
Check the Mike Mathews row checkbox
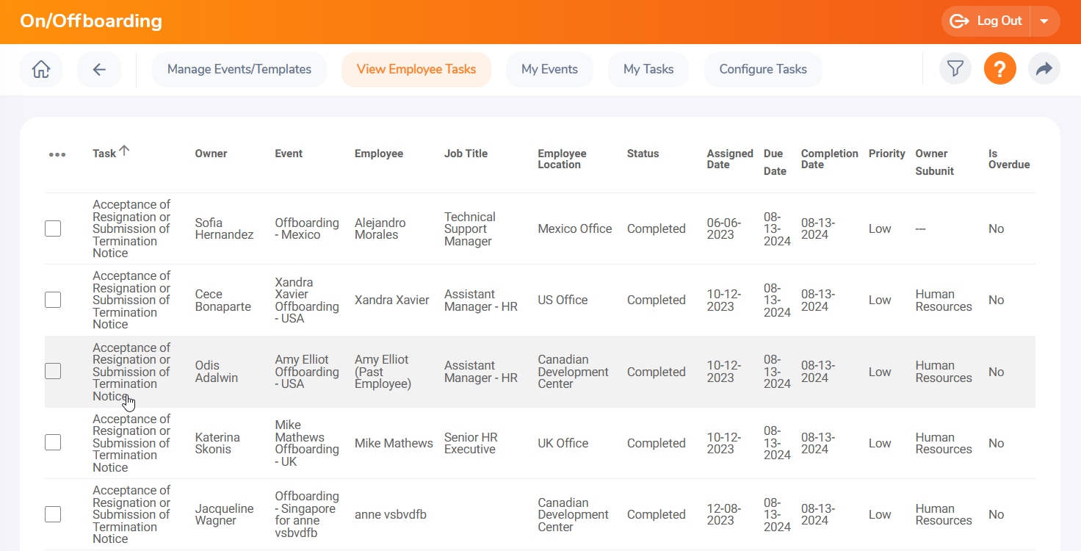click(53, 442)
